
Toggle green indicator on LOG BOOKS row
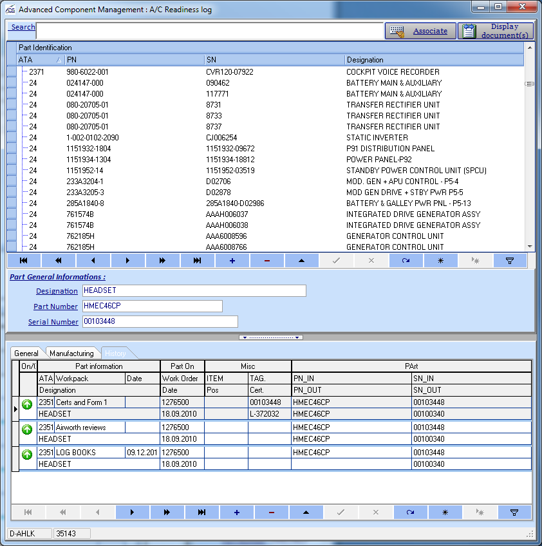tap(26, 454)
